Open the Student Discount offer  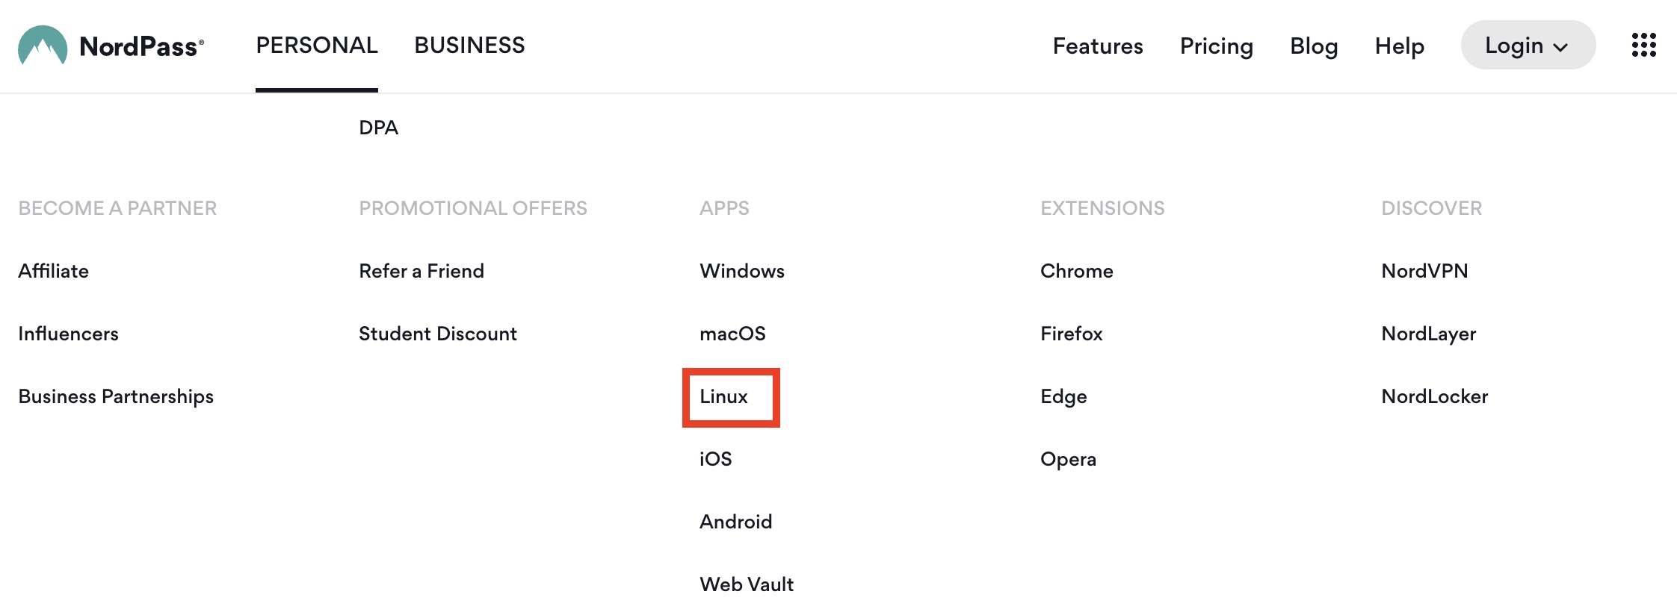(437, 334)
